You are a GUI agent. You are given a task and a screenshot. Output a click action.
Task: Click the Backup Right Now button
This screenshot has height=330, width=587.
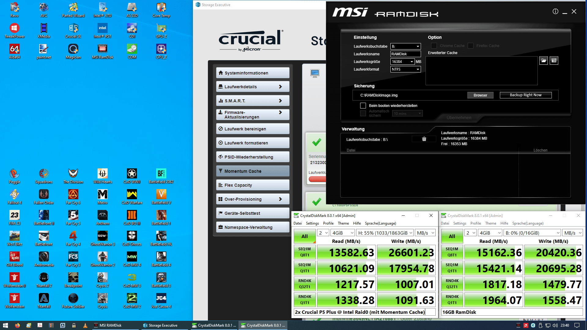(x=526, y=95)
